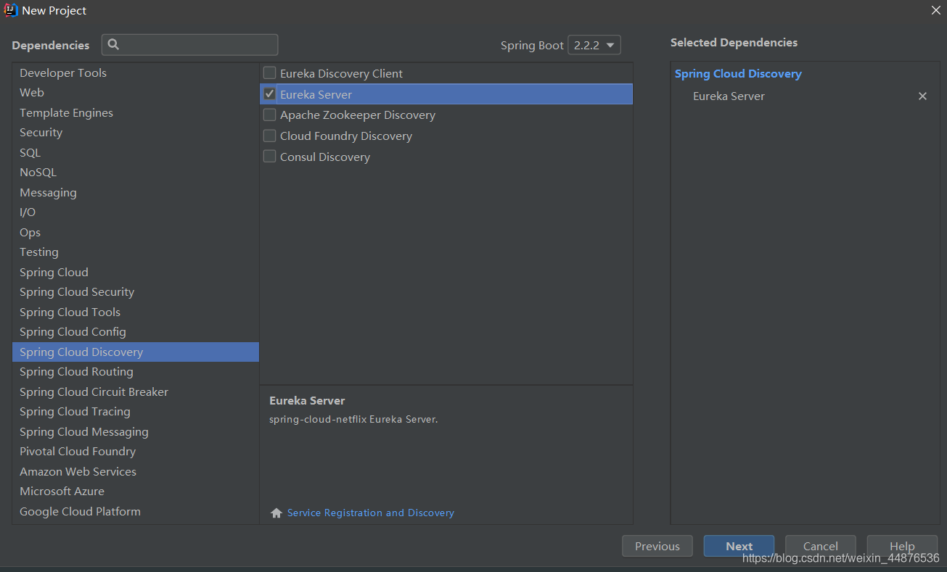Image resolution: width=947 pixels, height=572 pixels.
Task: Remove Eureka Server from selected dependencies
Action: point(922,96)
